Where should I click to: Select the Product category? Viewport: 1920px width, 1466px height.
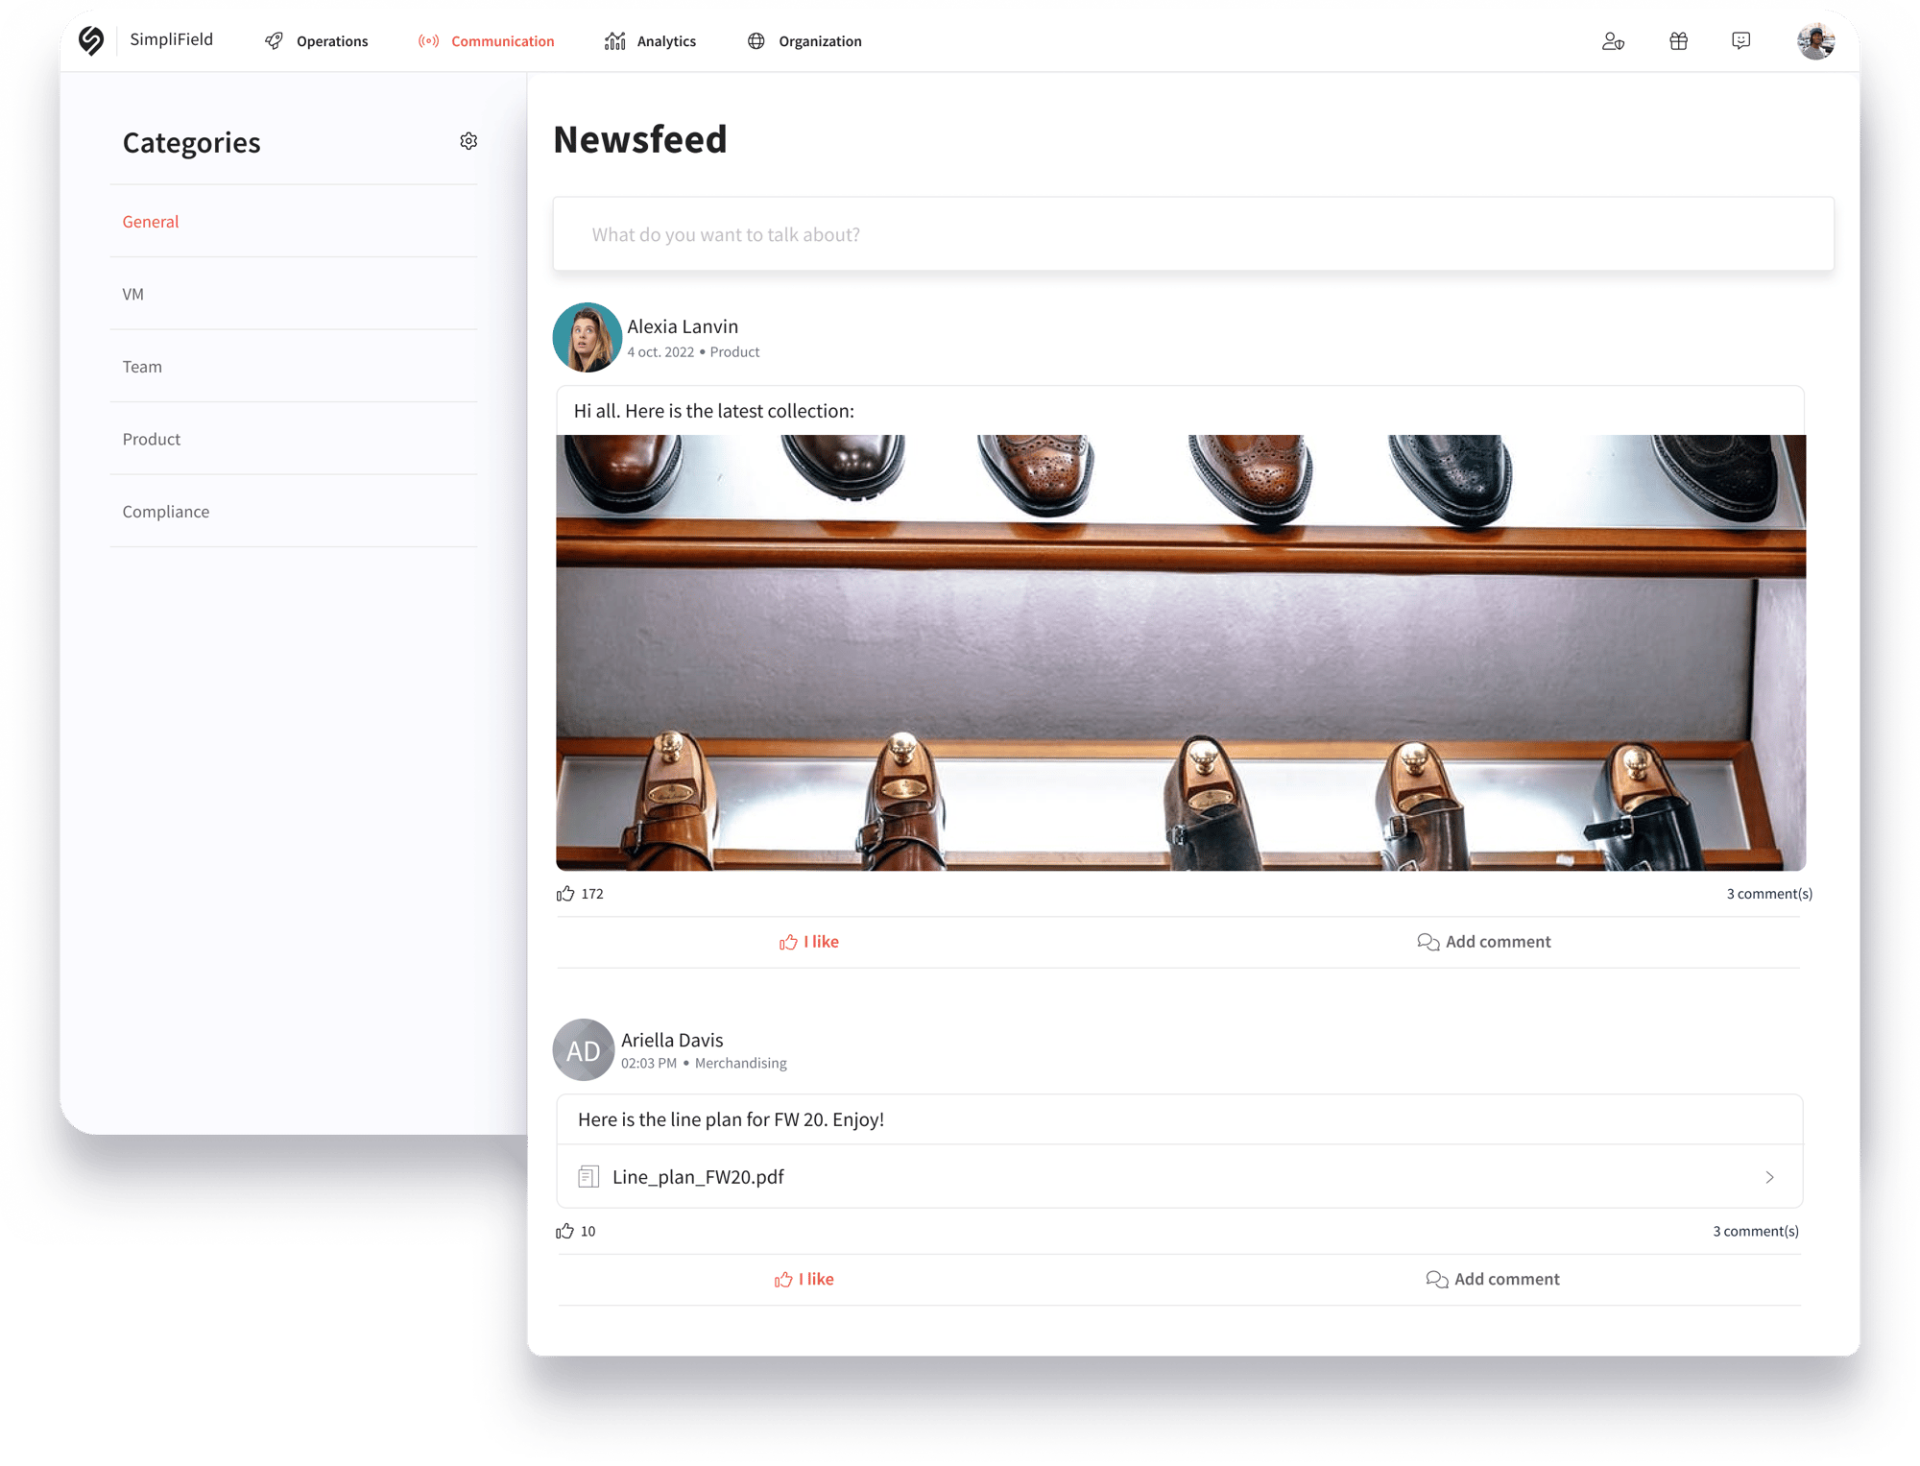tap(151, 438)
